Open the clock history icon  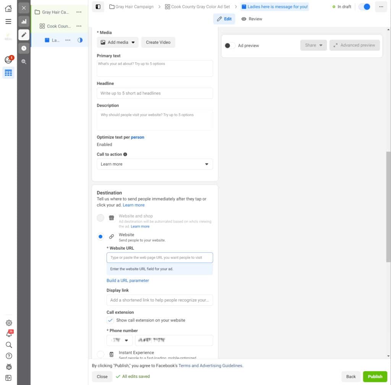point(24,48)
